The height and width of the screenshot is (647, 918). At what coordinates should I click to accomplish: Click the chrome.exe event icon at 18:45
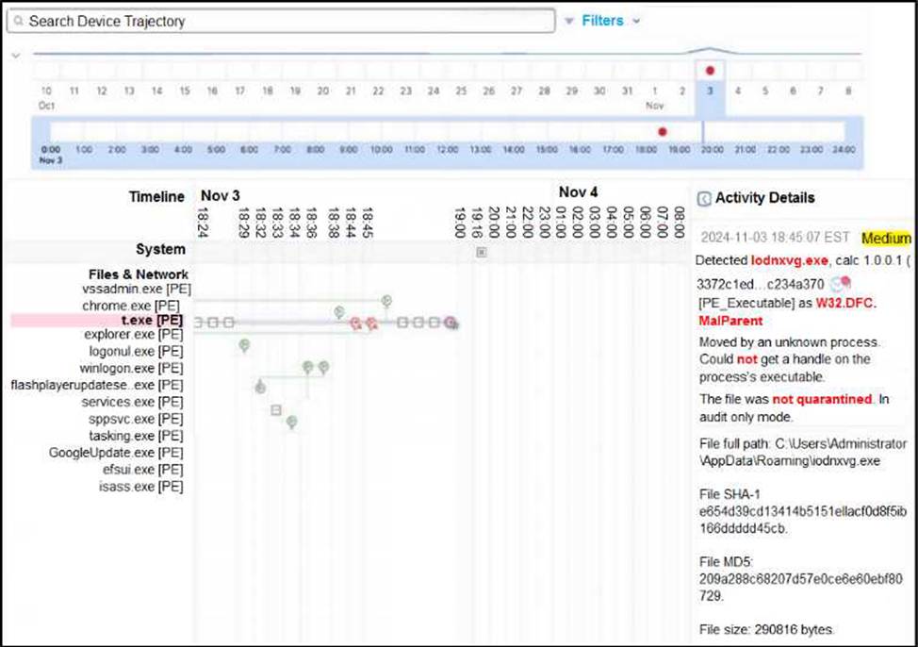pos(386,300)
